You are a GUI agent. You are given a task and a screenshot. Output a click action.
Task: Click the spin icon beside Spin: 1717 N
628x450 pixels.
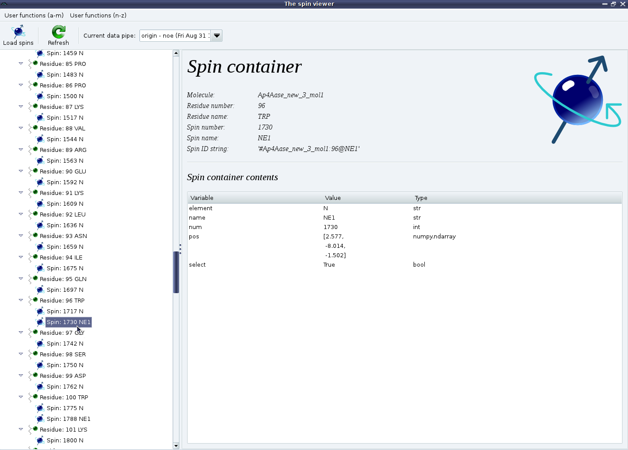pyautogui.click(x=40, y=312)
